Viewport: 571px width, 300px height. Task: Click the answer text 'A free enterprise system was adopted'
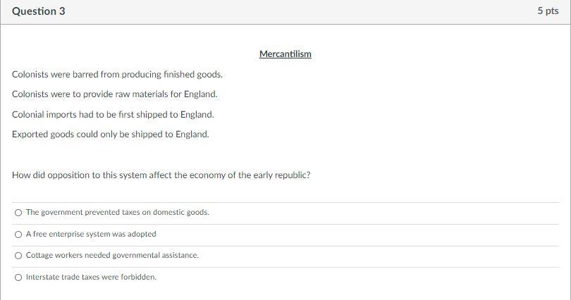click(x=91, y=234)
